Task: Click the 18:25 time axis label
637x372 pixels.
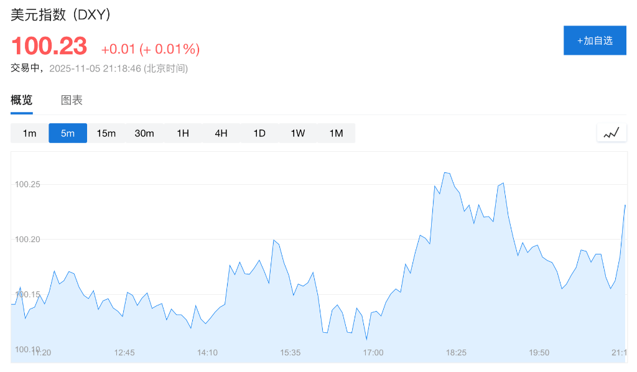Action: (x=456, y=353)
